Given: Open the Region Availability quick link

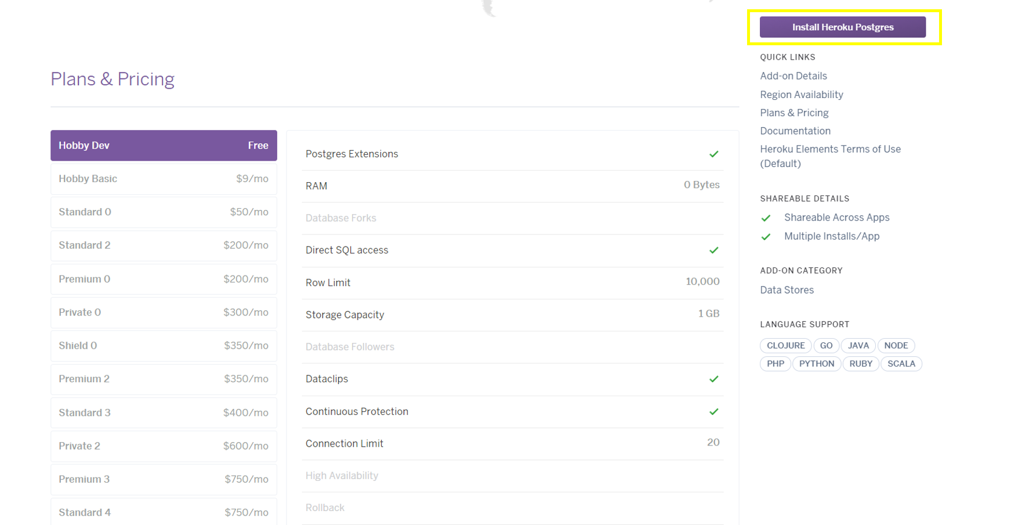Looking at the screenshot, I should click(x=801, y=95).
